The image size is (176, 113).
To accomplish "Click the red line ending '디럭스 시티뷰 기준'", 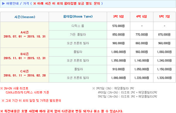I will pyautogui.click(x=27, y=93).
